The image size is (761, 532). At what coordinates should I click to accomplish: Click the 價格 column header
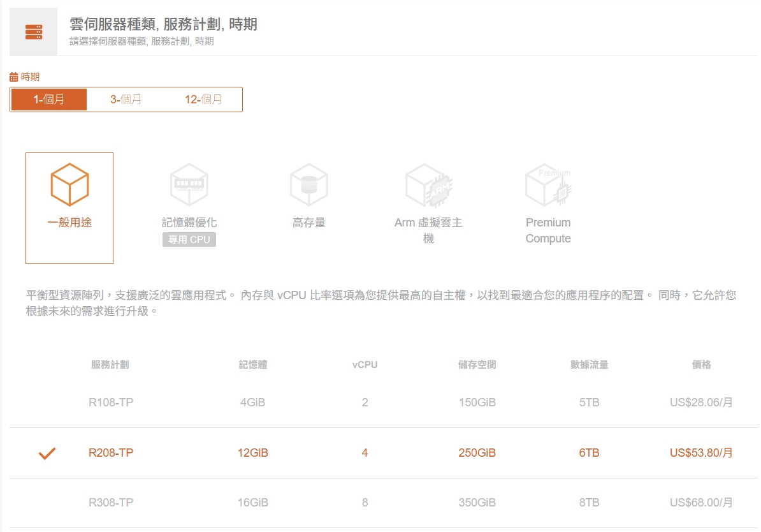pos(701,365)
